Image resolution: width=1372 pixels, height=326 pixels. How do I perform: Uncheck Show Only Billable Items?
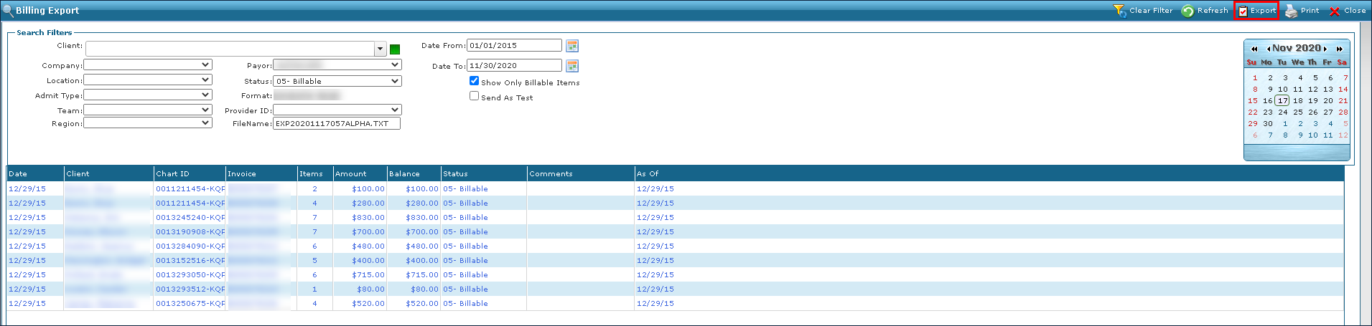474,81
